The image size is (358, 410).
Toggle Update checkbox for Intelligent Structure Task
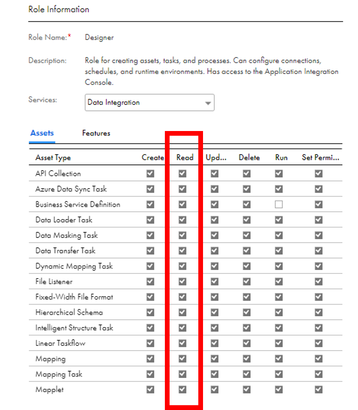click(x=214, y=328)
